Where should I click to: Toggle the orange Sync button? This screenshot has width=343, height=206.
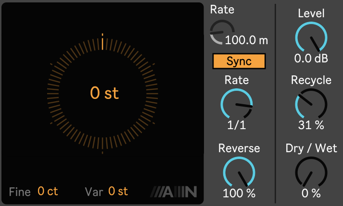click(239, 61)
